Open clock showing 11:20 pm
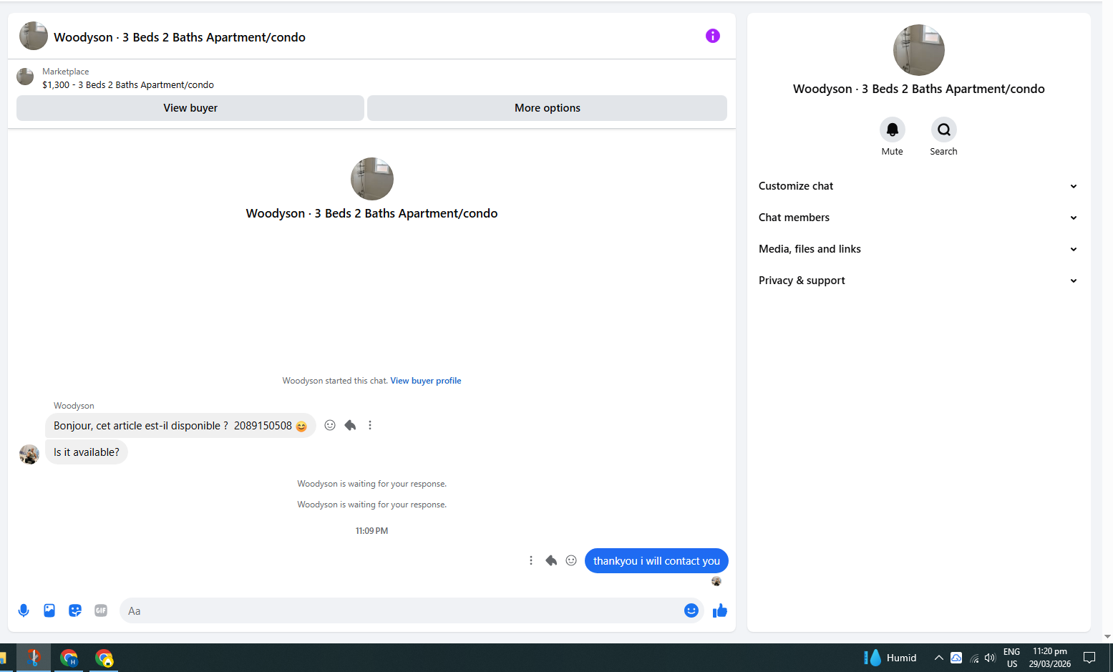 (x=1050, y=658)
